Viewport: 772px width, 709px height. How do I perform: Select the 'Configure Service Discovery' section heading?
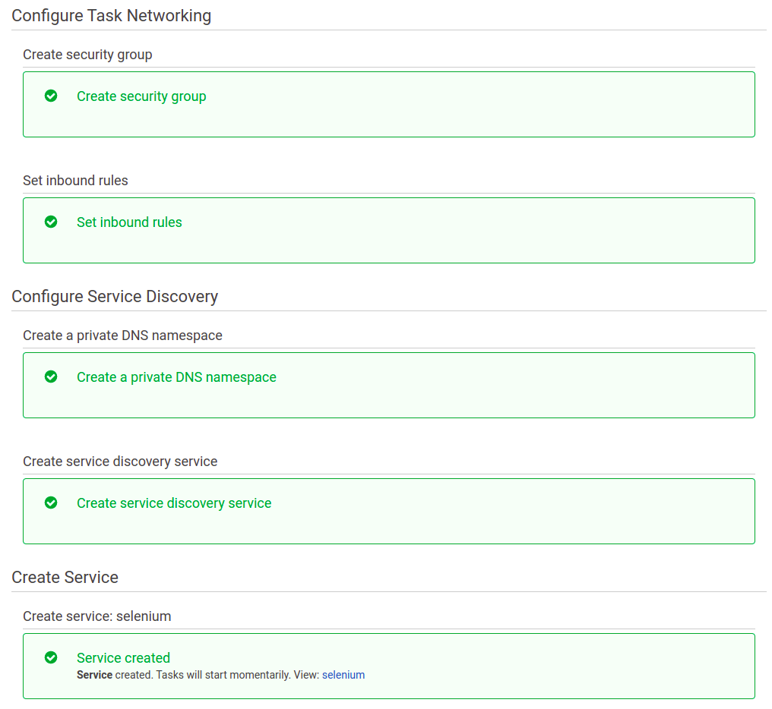tap(115, 297)
